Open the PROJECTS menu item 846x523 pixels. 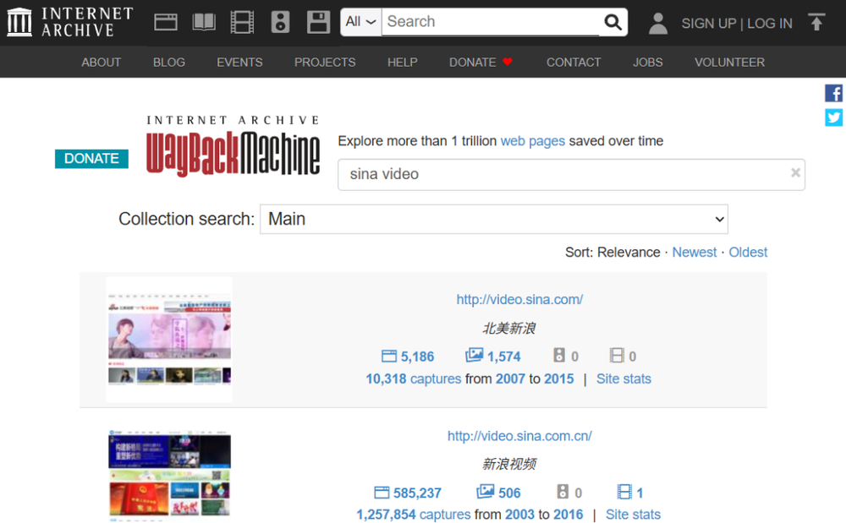325,63
